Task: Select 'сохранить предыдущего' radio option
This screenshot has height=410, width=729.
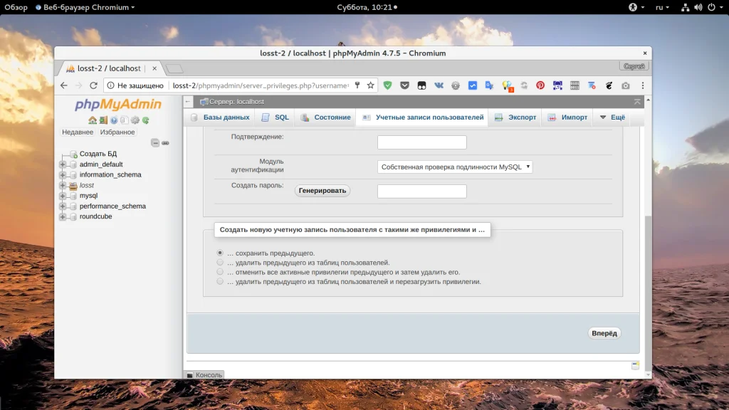Action: [x=221, y=253]
